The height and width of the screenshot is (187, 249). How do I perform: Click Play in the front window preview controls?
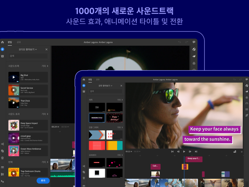[x=184, y=152]
